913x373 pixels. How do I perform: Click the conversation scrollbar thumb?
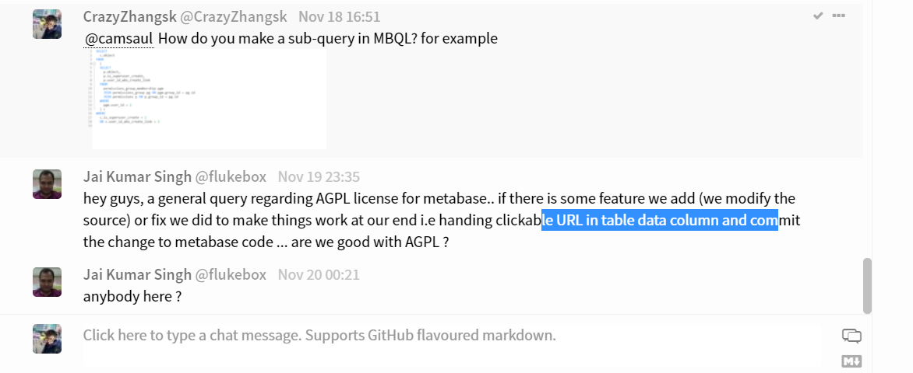coord(867,286)
